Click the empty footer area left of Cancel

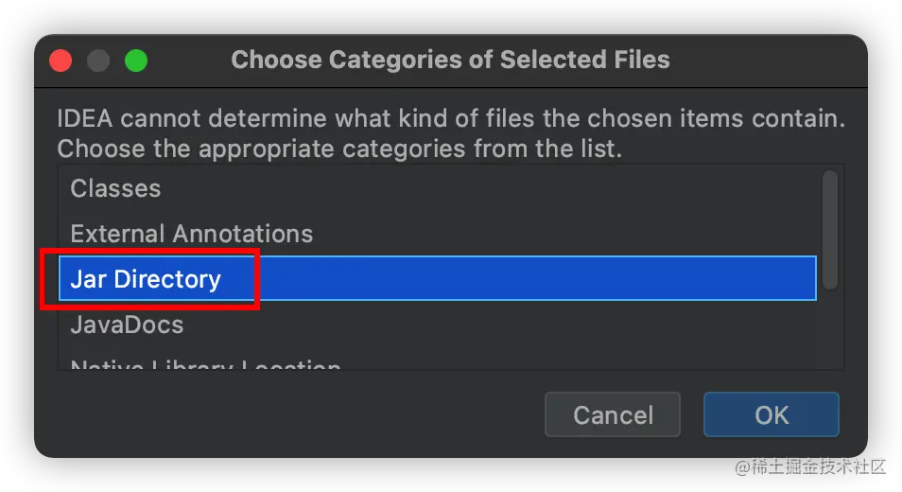284,414
